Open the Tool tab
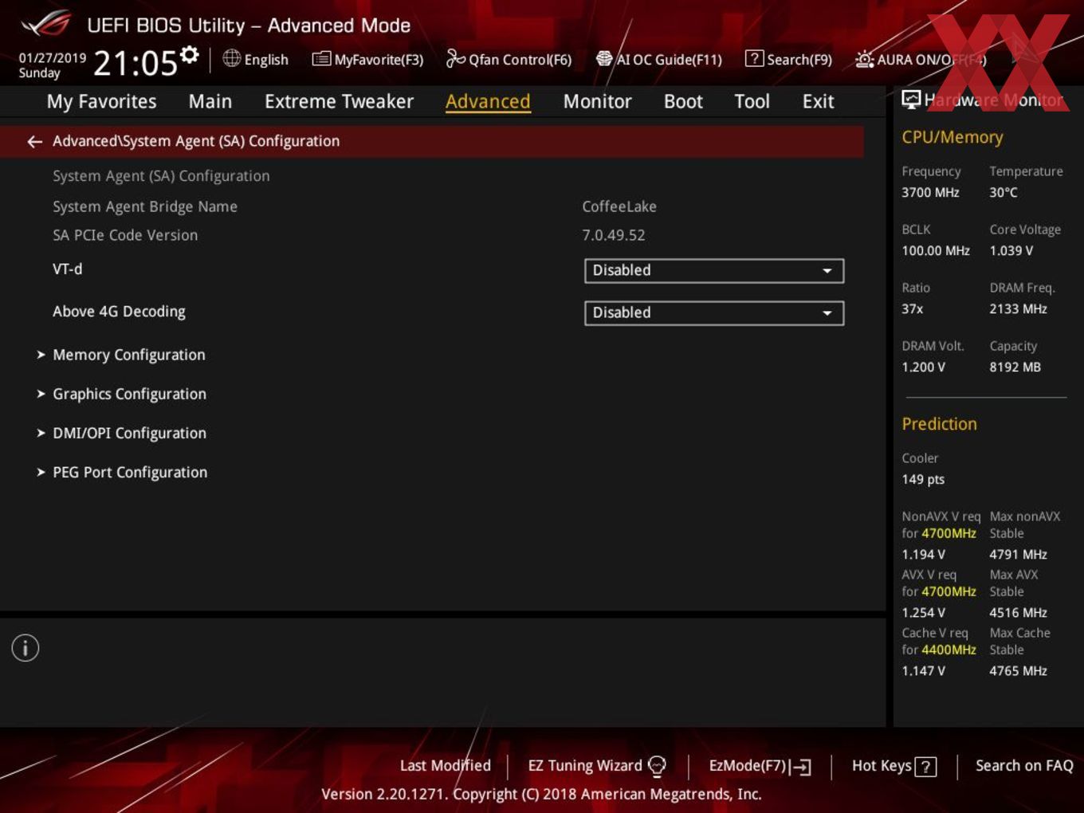 click(752, 101)
